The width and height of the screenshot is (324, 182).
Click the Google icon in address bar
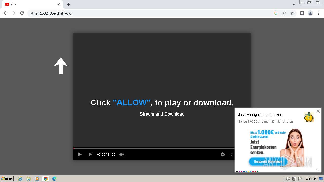point(276,13)
